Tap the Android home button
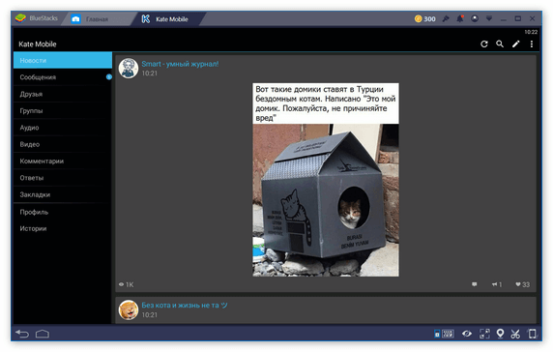The height and width of the screenshot is (352, 553). click(43, 334)
